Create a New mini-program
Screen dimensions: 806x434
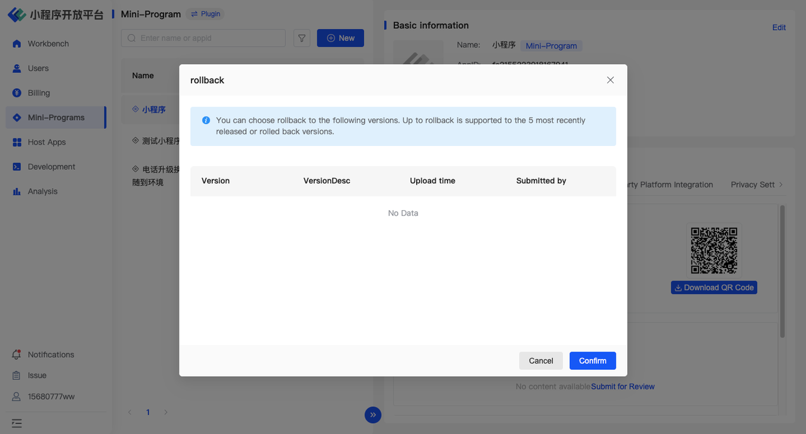coord(340,38)
